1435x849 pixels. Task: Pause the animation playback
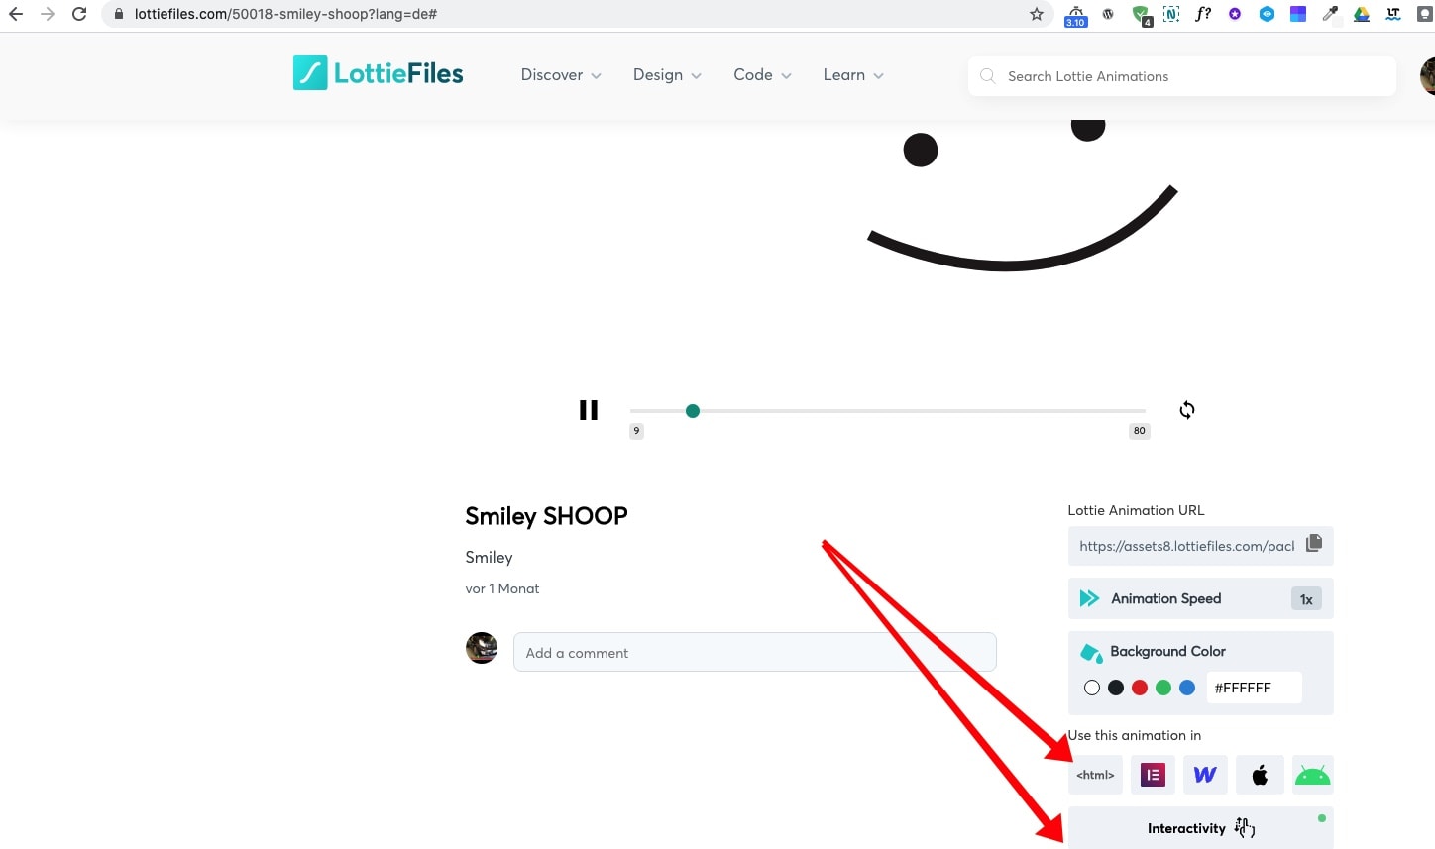click(589, 410)
